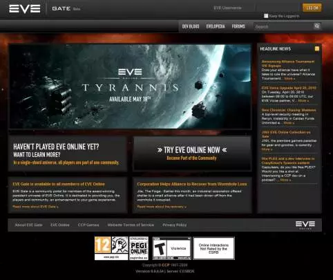The height and width of the screenshot is (280, 333).
Task: Open the Forums menu item
Action: (x=238, y=26)
